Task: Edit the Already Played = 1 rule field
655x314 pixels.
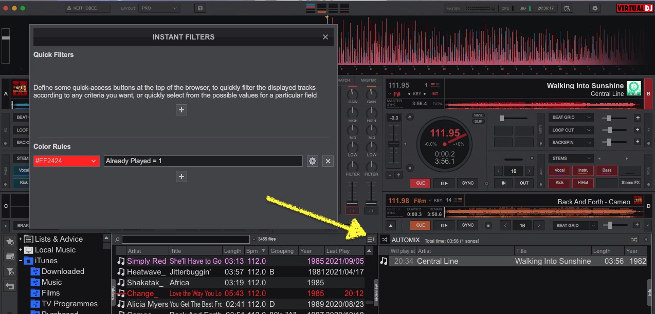Action: (203, 161)
